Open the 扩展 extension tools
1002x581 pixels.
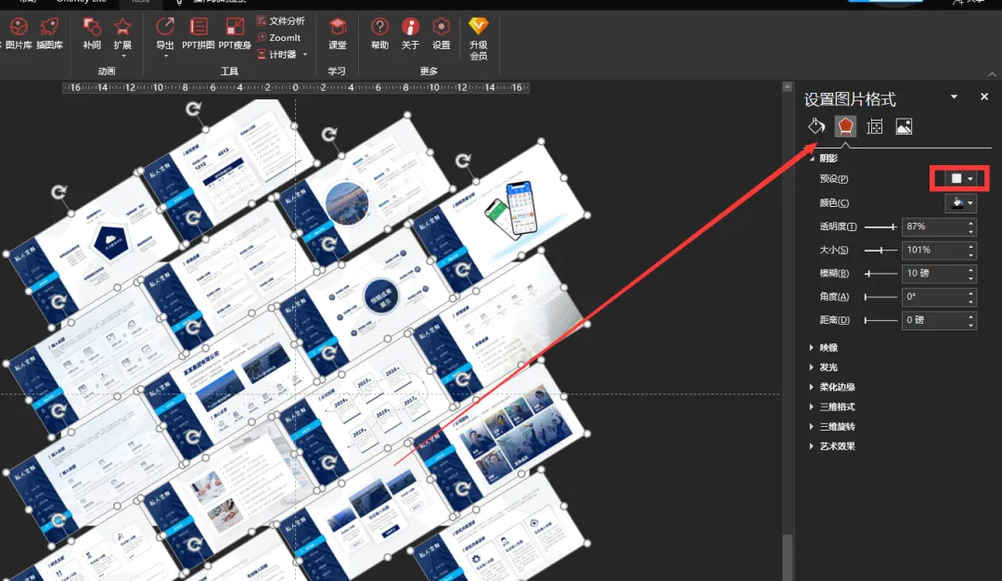coord(122,36)
